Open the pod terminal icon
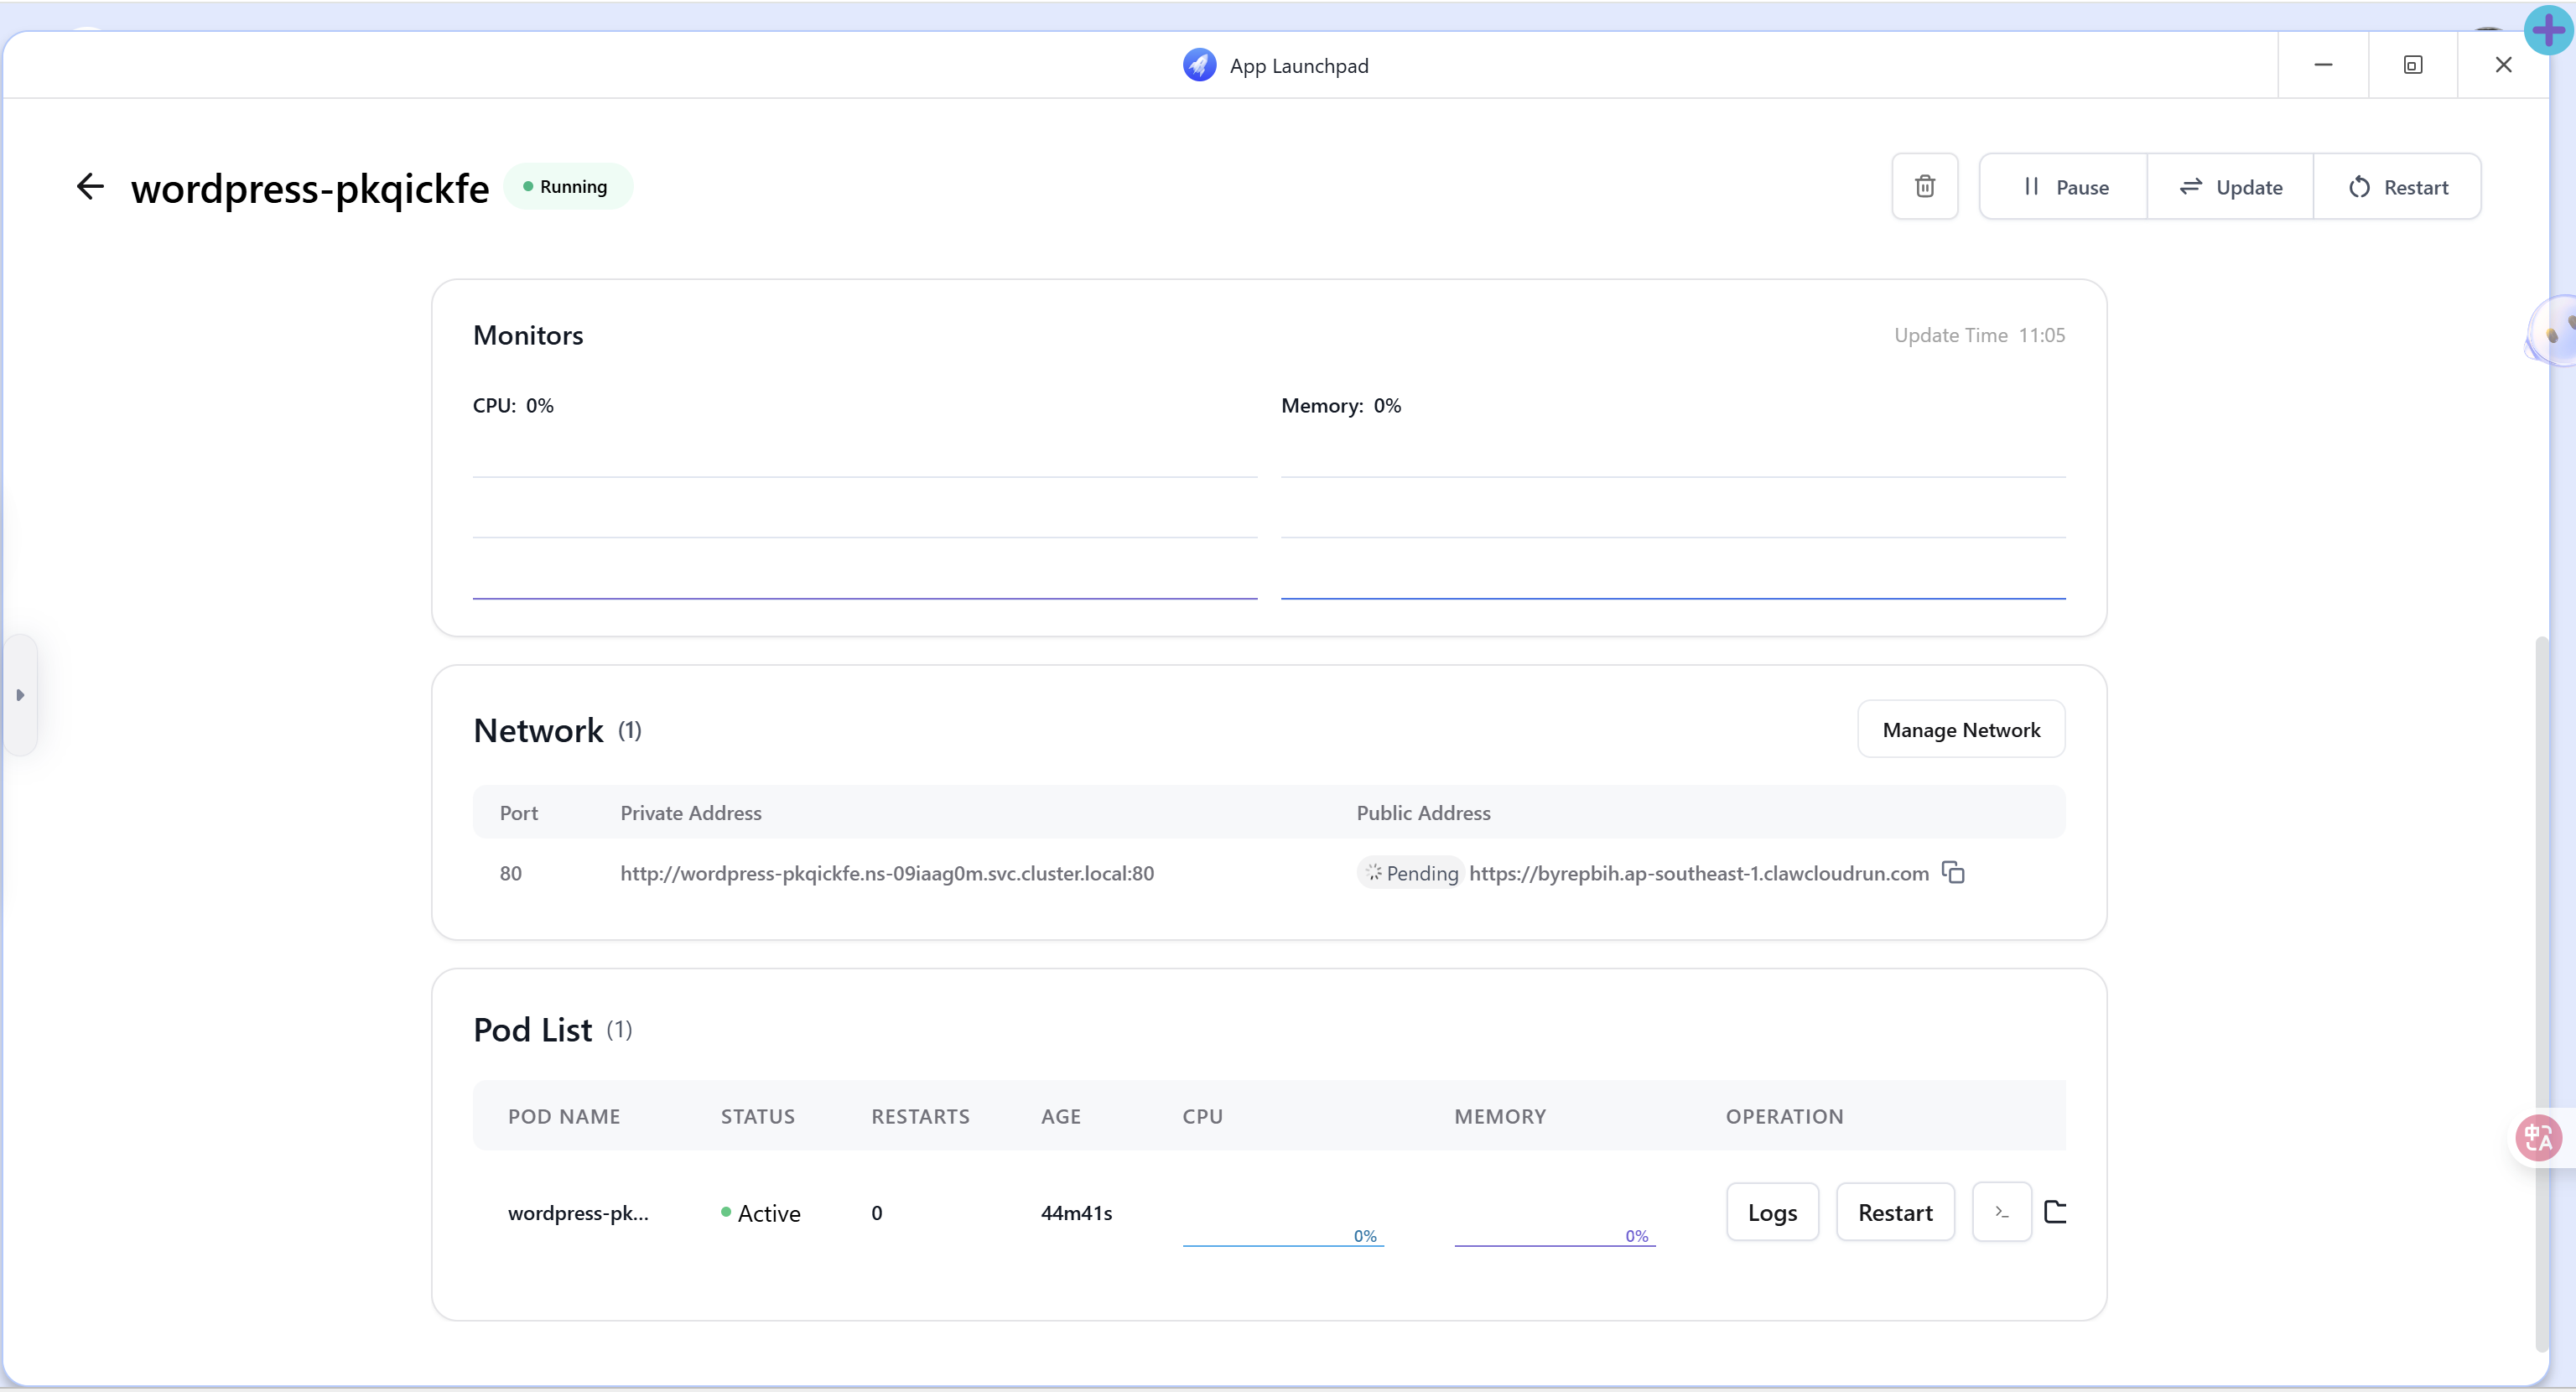This screenshot has width=2576, height=1392. point(2001,1212)
